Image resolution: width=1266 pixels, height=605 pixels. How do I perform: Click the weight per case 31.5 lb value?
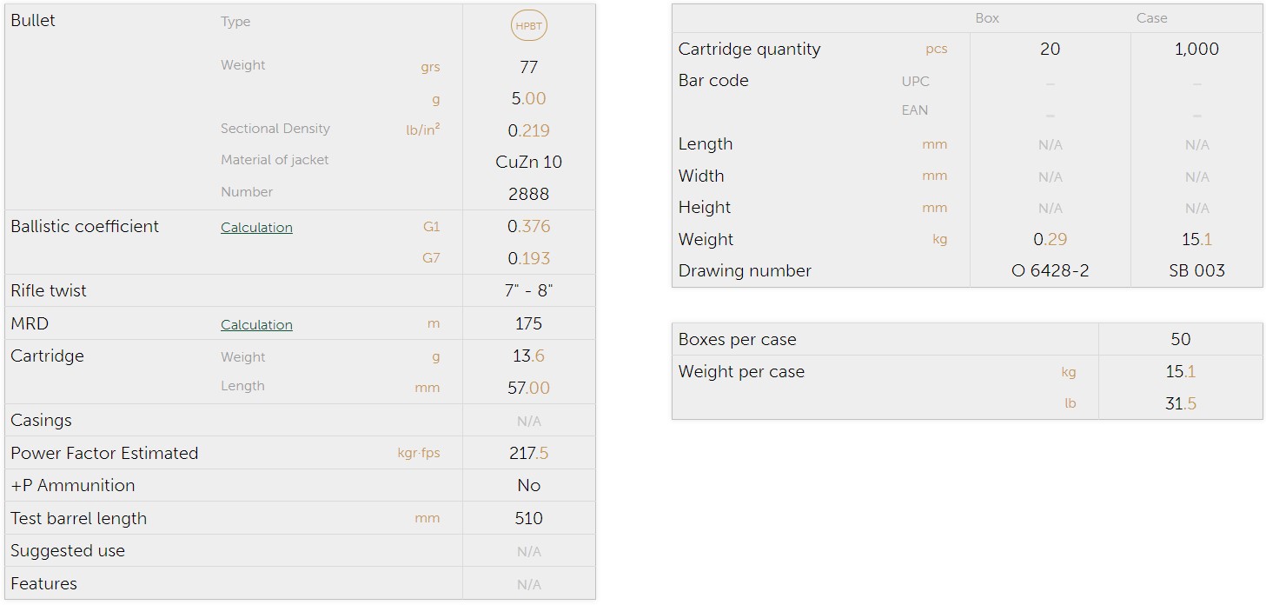(1180, 403)
